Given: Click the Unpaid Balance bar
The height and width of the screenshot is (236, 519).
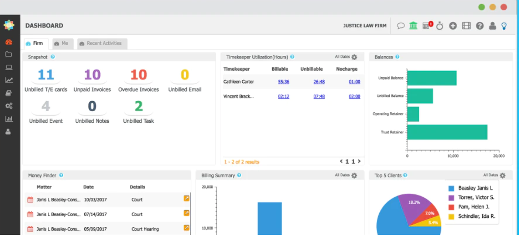Looking at the screenshot, I should [432, 78].
